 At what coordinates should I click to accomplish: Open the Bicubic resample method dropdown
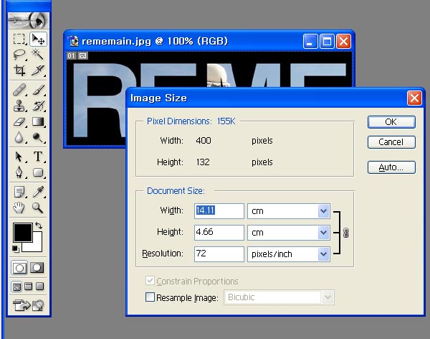tap(328, 297)
